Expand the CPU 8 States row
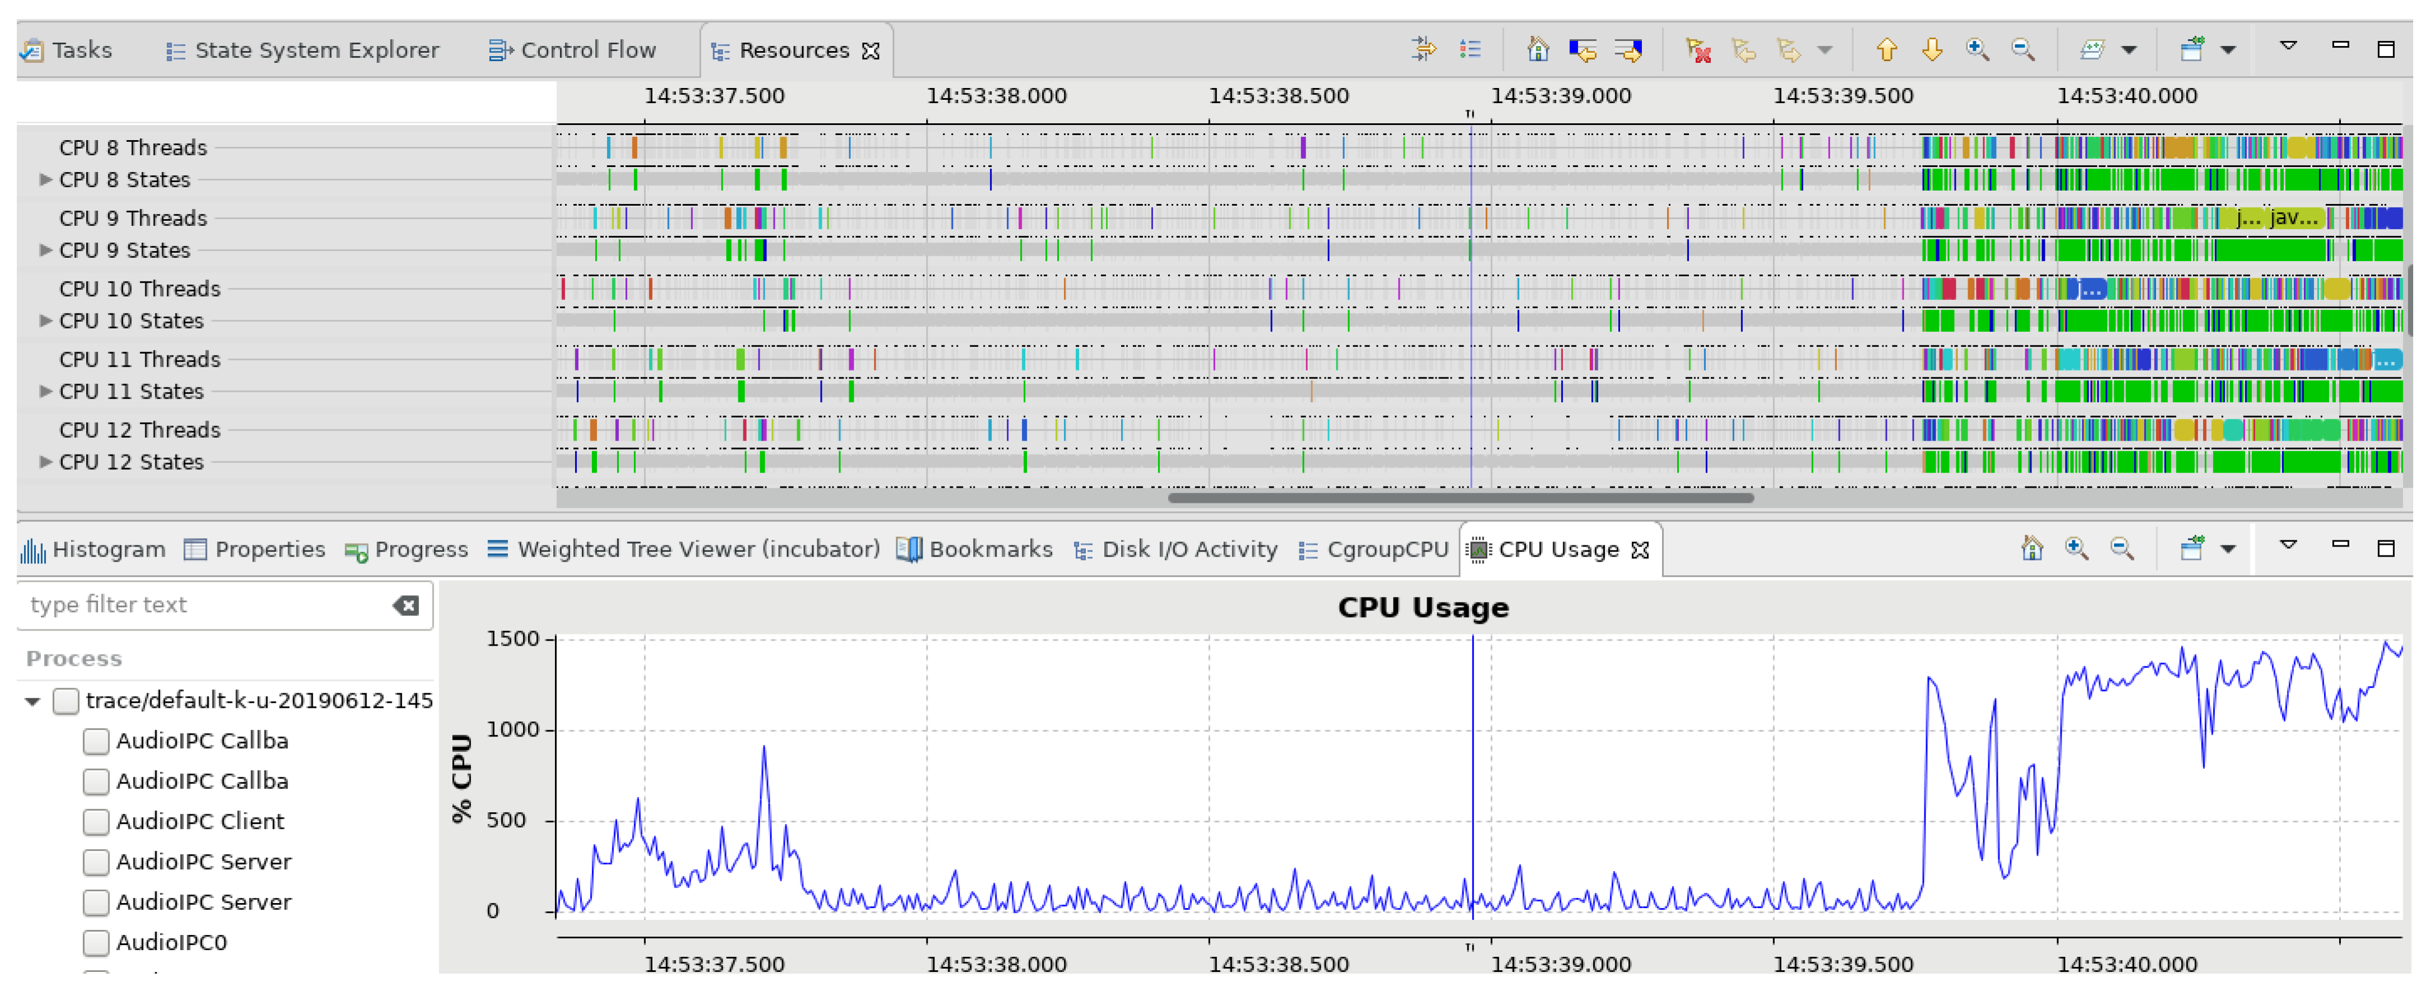Image resolution: width=2430 pixels, height=991 pixels. [x=44, y=179]
